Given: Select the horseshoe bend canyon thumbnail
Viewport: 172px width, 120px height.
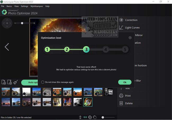Looking at the screenshot, I should coord(57,92).
